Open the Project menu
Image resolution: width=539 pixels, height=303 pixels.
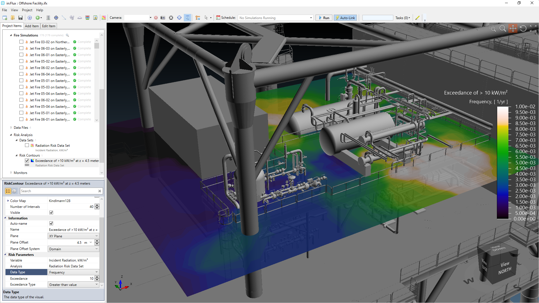[27, 10]
